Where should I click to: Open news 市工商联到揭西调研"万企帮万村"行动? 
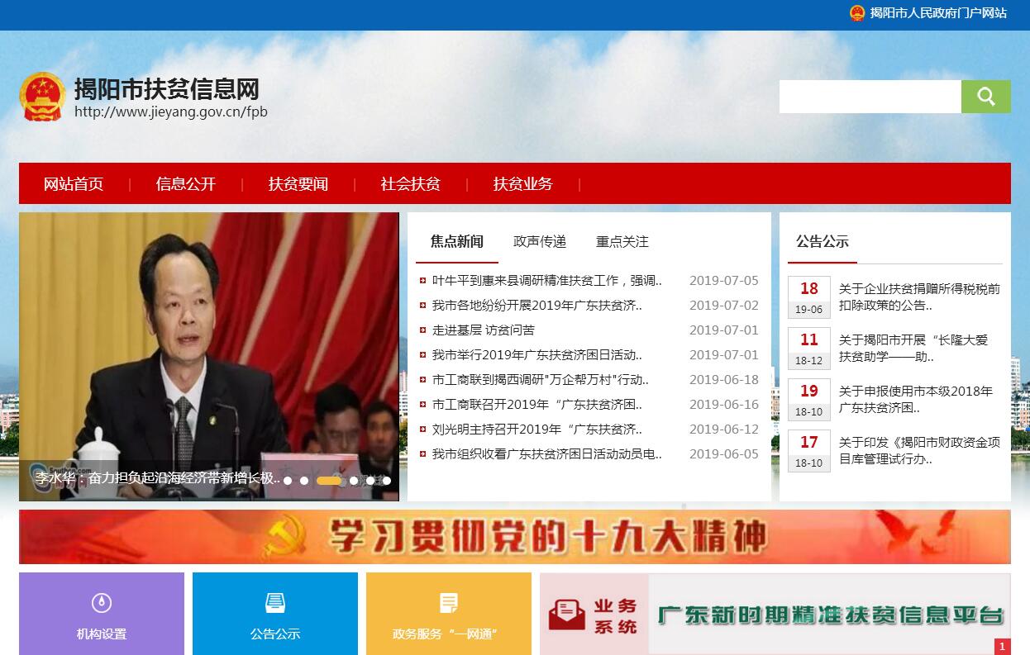point(540,380)
